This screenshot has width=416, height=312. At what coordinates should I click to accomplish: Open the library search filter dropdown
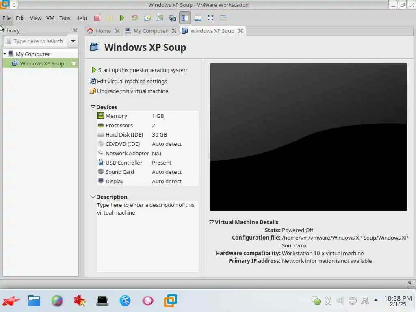point(73,41)
